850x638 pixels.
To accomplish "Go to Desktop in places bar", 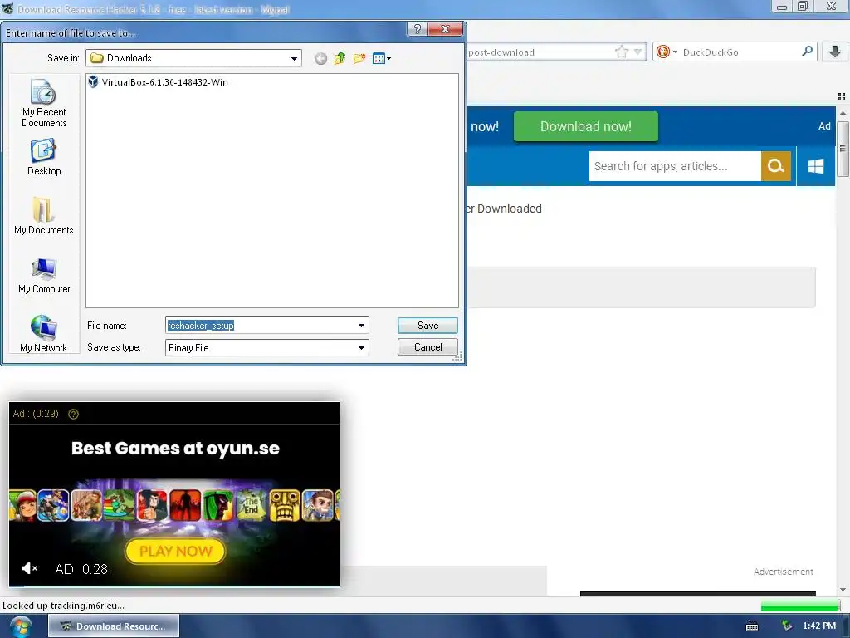I will (44, 157).
